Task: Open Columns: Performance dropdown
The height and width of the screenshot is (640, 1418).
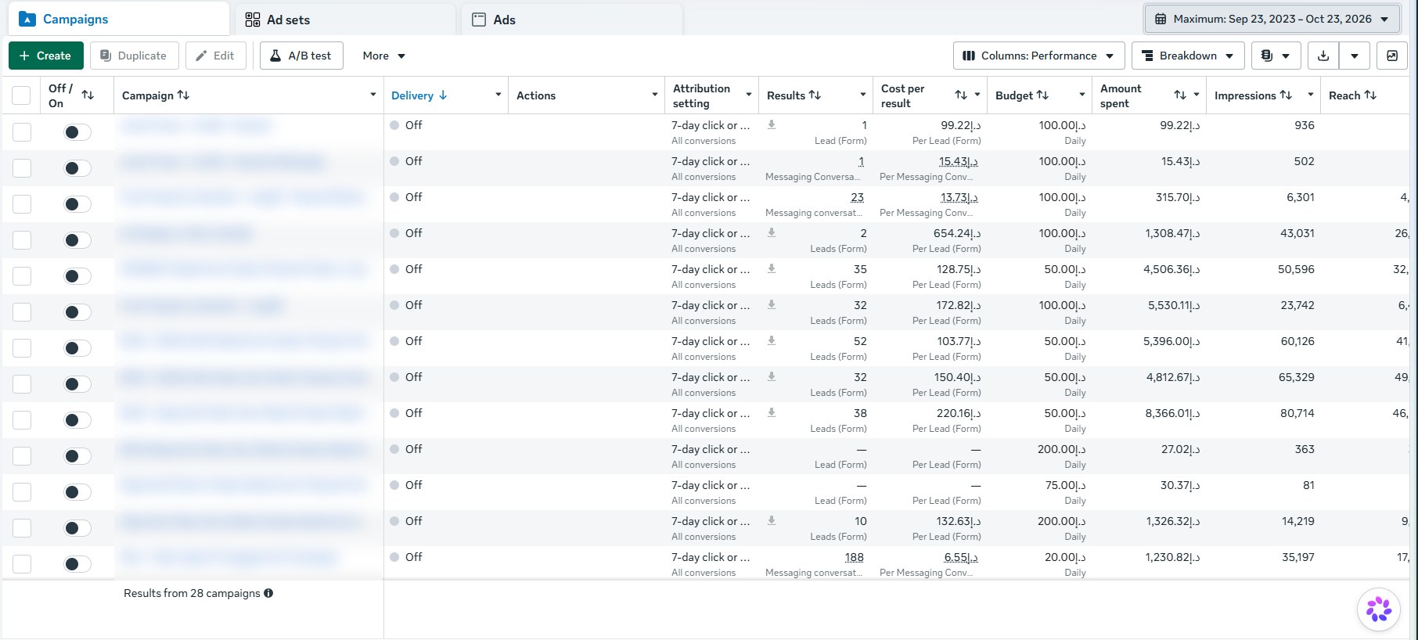Action: point(1038,56)
